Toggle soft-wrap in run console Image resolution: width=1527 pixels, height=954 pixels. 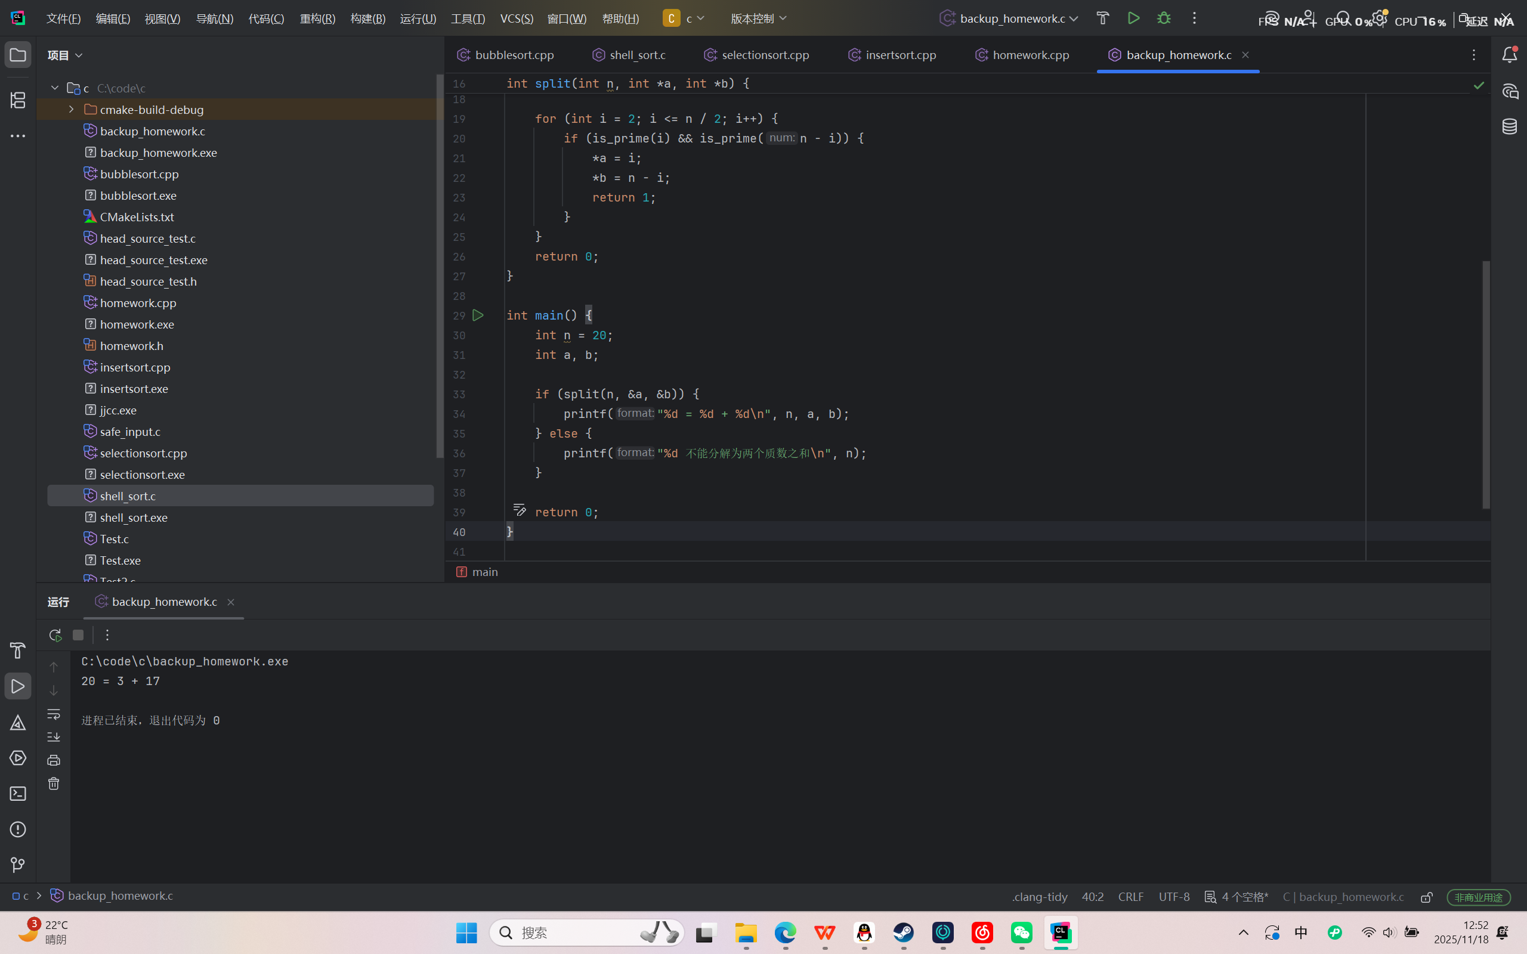pos(54,714)
